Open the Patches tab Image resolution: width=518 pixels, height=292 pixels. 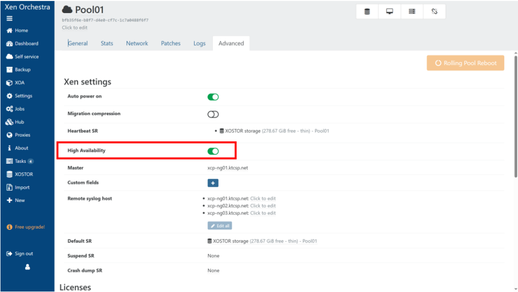[x=170, y=43]
